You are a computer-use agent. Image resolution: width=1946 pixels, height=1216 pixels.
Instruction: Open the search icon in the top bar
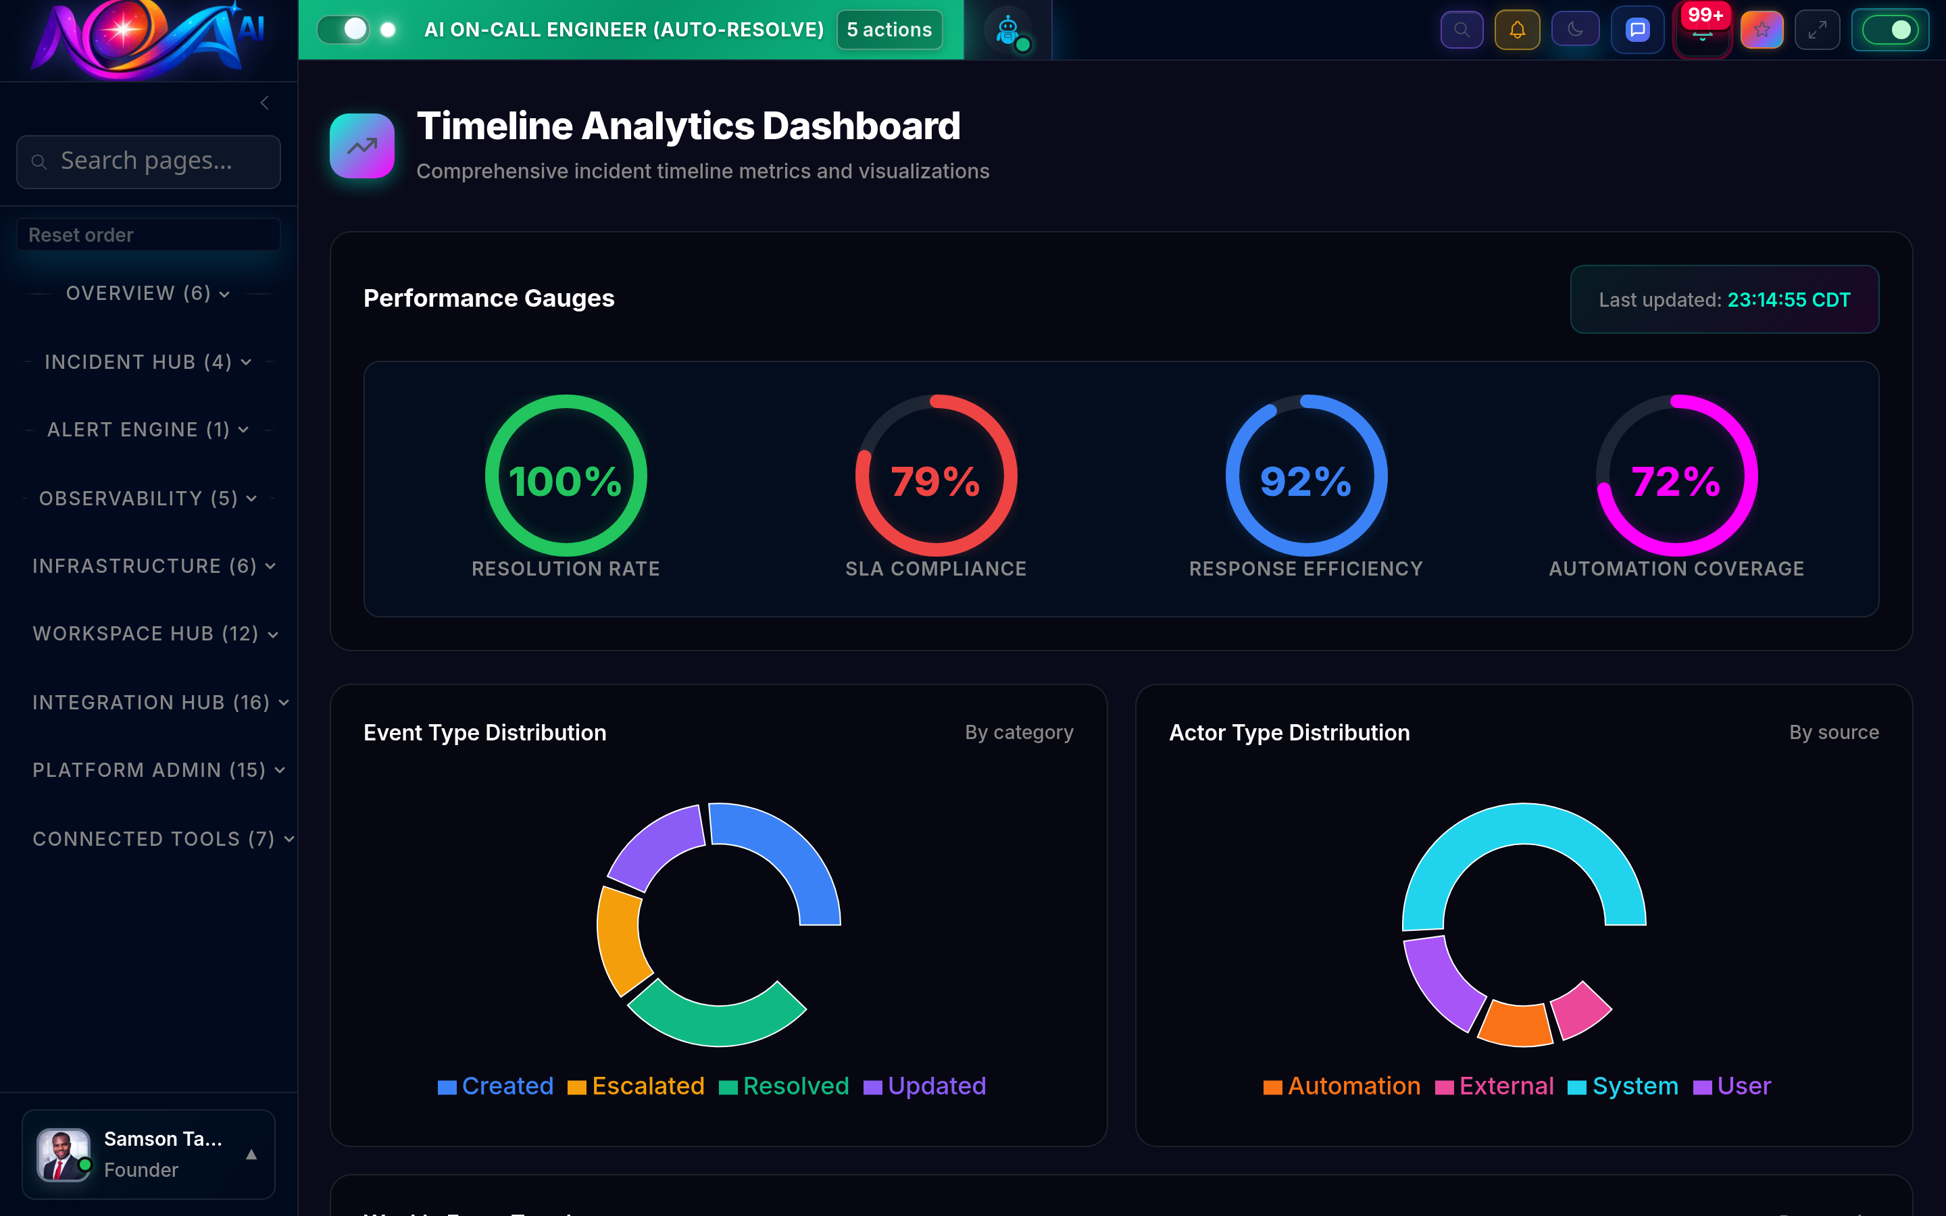pyautogui.click(x=1462, y=29)
